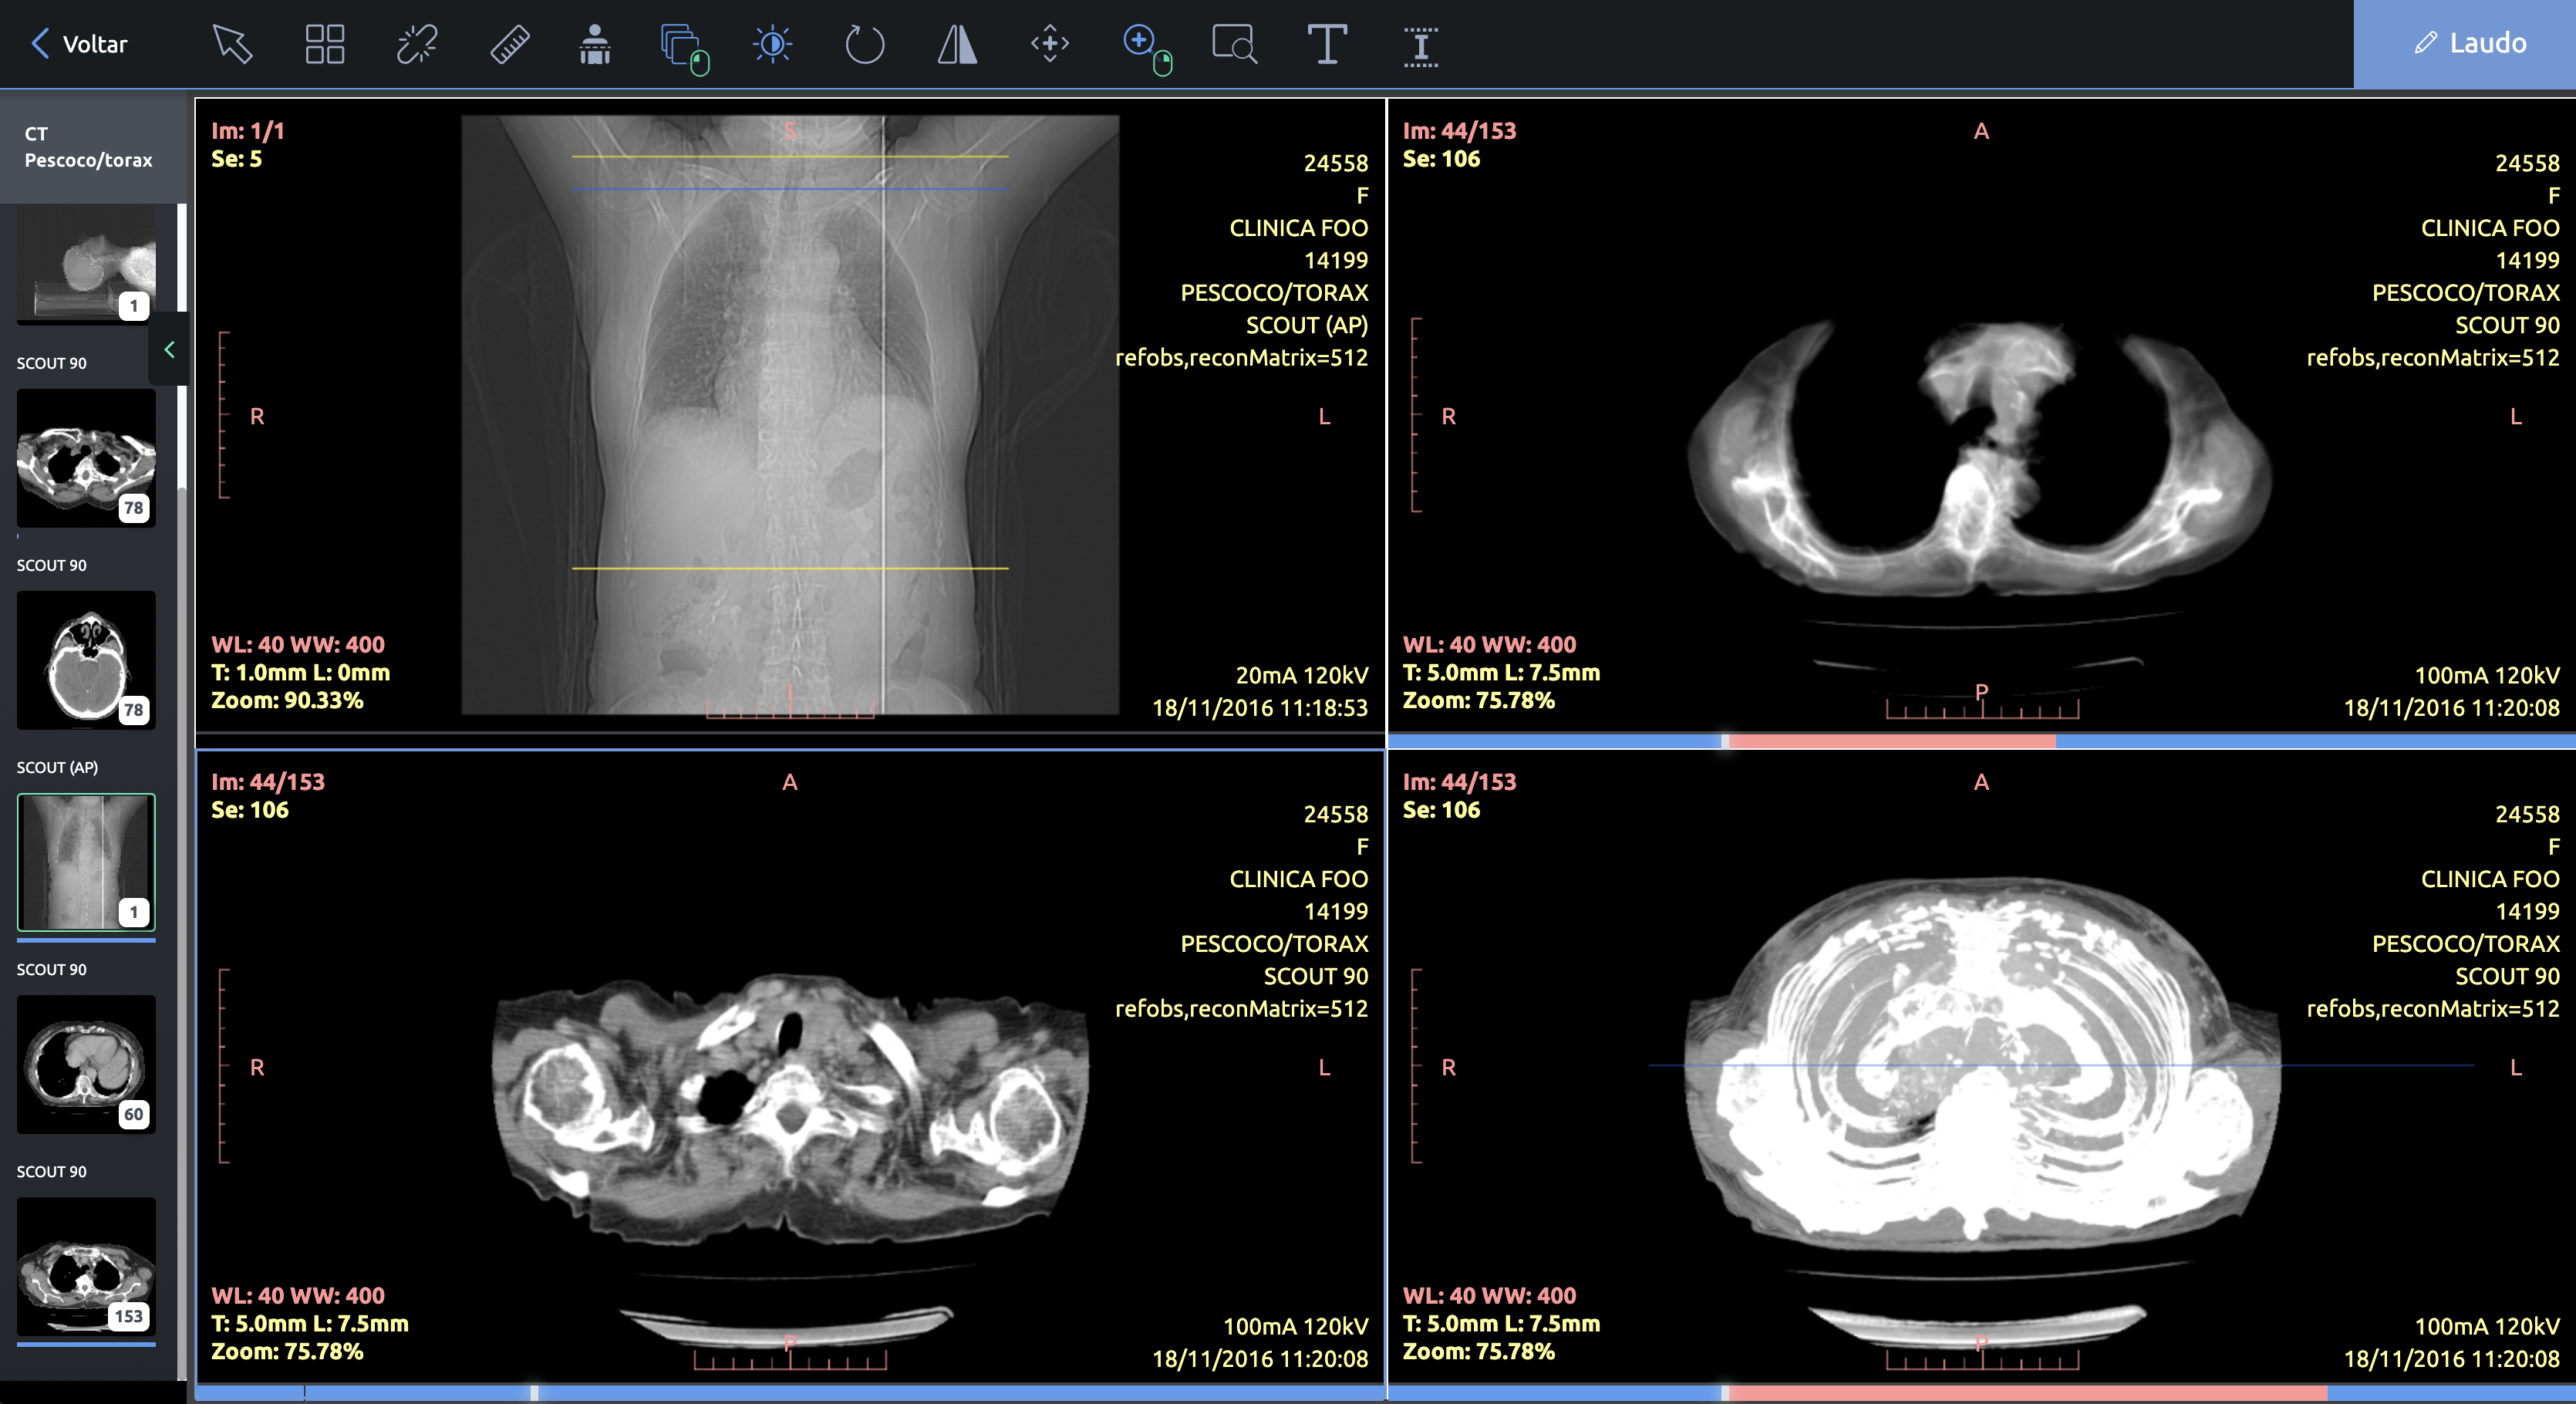Click 'Zoom: 90.33%' text in scout viewport
The width and height of the screenshot is (2576, 1404).
tap(287, 700)
